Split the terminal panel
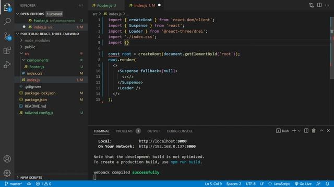The height and width of the screenshot is (187, 334). [x=306, y=131]
